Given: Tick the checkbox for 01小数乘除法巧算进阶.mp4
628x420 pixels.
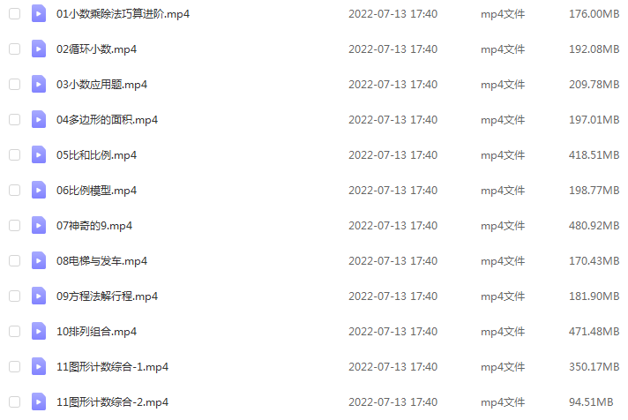Looking at the screenshot, I should click(14, 13).
